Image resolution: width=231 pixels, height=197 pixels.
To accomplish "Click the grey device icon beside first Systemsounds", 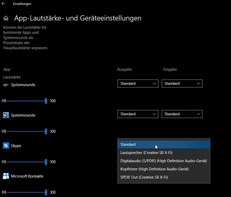I will [6, 85].
